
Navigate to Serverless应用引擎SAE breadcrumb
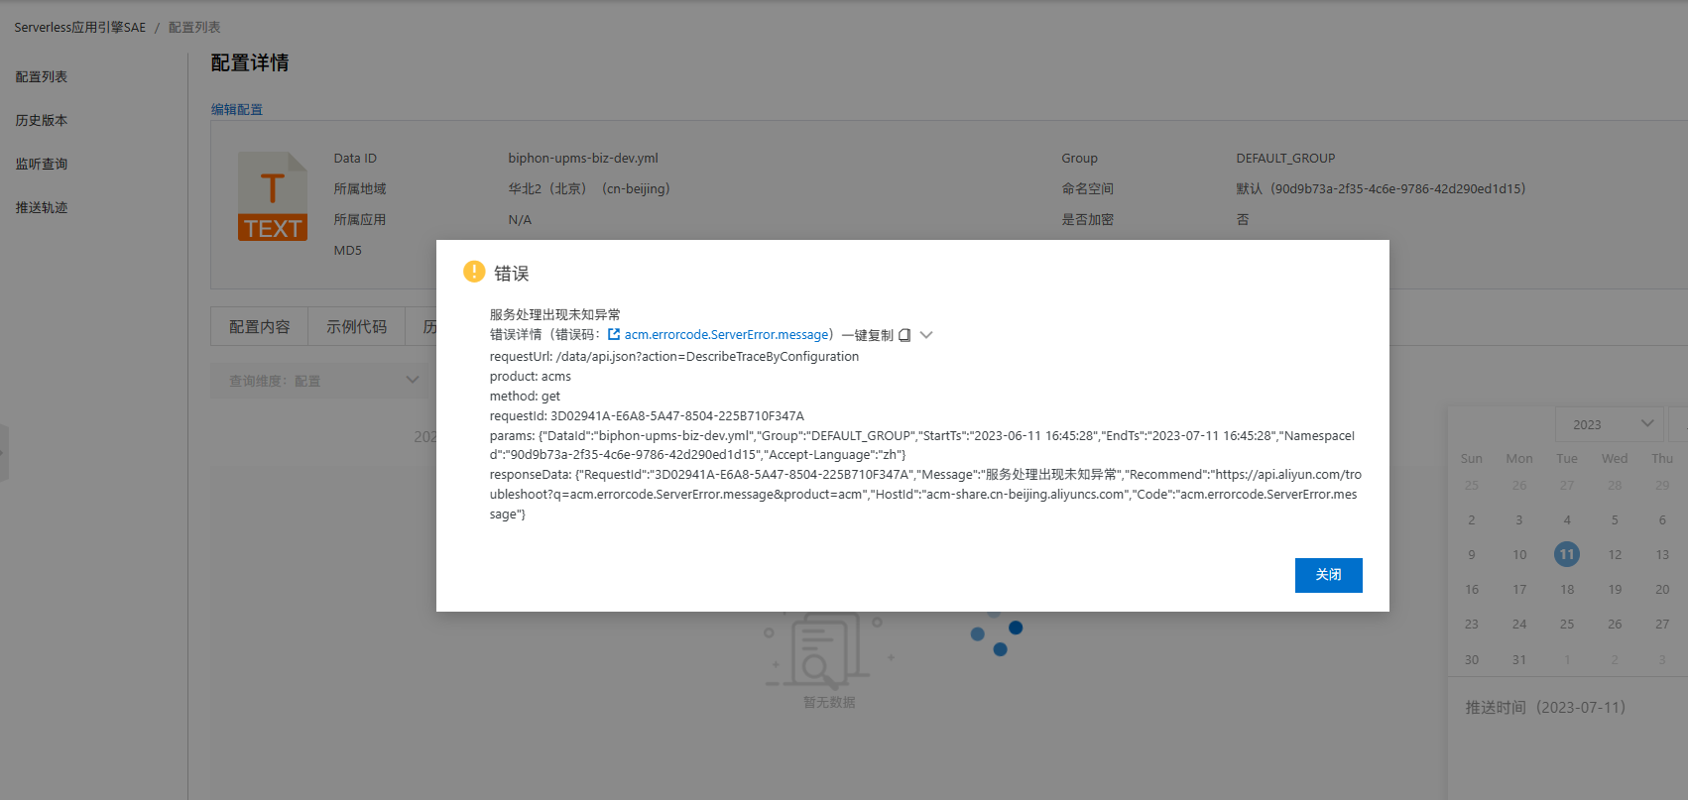pyautogui.click(x=79, y=27)
